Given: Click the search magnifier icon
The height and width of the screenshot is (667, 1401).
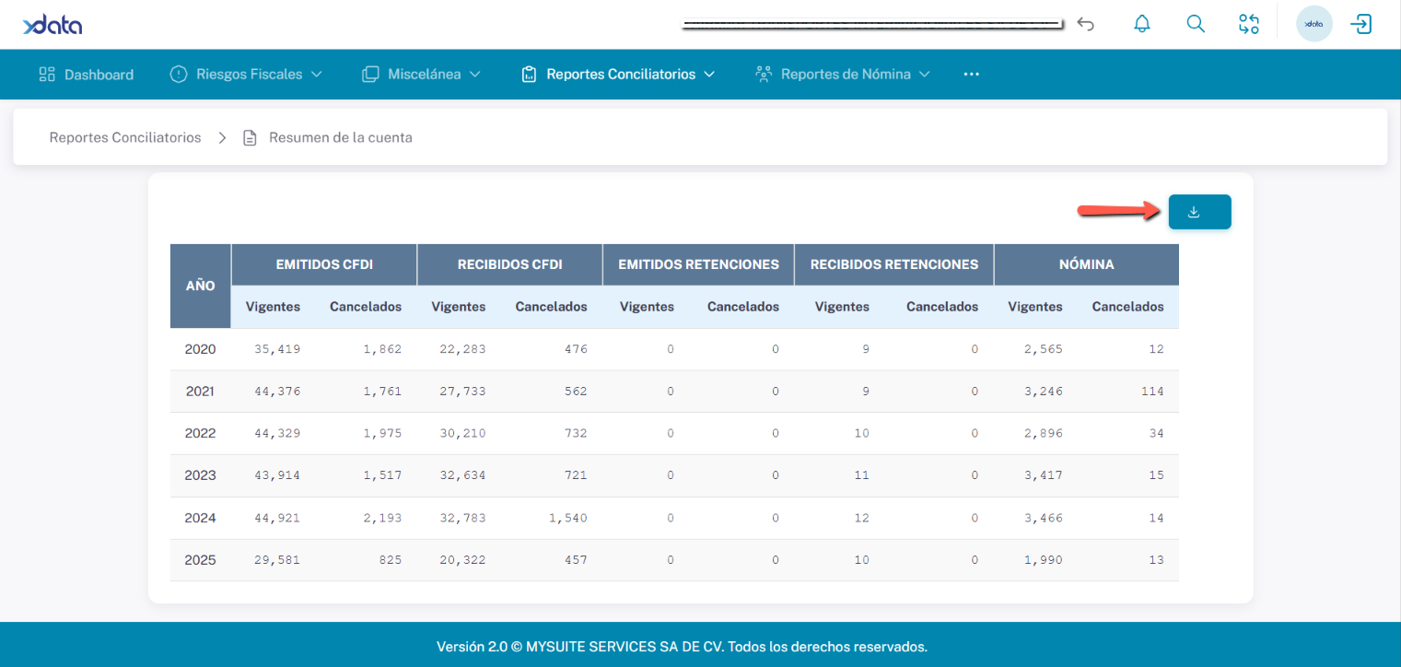Looking at the screenshot, I should (1195, 25).
